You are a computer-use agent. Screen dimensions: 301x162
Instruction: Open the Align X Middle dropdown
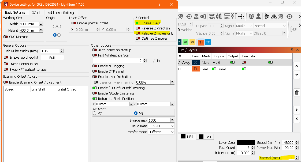[x=244, y=26]
